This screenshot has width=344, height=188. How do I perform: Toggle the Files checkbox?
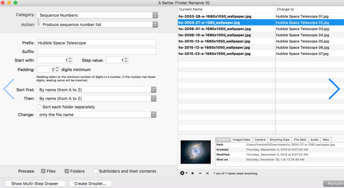43,171
